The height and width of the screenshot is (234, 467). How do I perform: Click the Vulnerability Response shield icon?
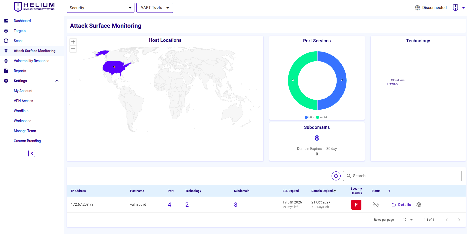pyautogui.click(x=6, y=61)
